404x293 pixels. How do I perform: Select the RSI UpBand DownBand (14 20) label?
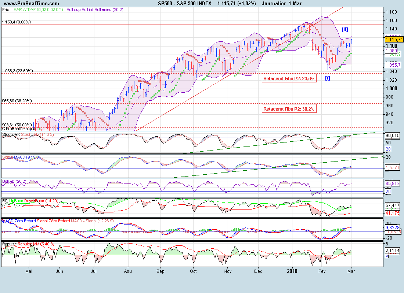pos(30,201)
